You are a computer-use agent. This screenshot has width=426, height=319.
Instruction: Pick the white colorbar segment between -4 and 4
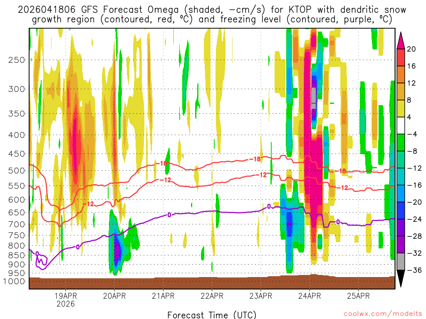(x=401, y=125)
